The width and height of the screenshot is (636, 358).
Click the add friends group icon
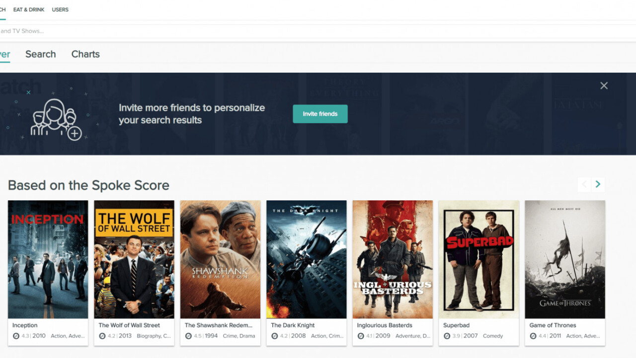click(56, 120)
